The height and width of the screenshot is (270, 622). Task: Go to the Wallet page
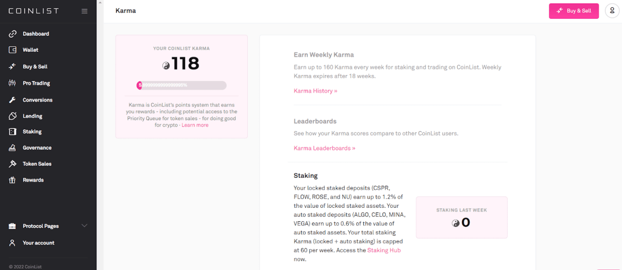(31, 50)
